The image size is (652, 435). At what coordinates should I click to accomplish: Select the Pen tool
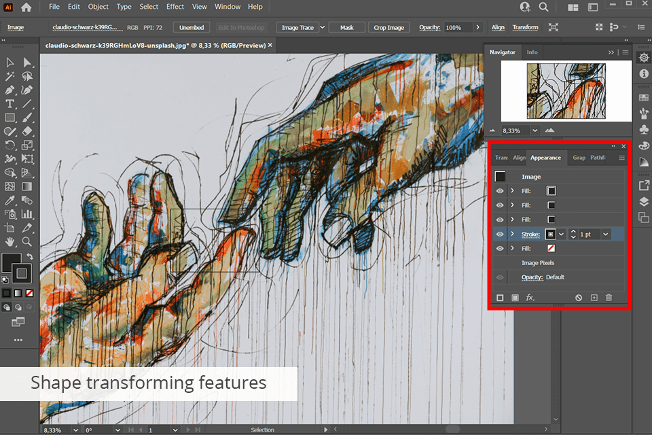click(10, 90)
